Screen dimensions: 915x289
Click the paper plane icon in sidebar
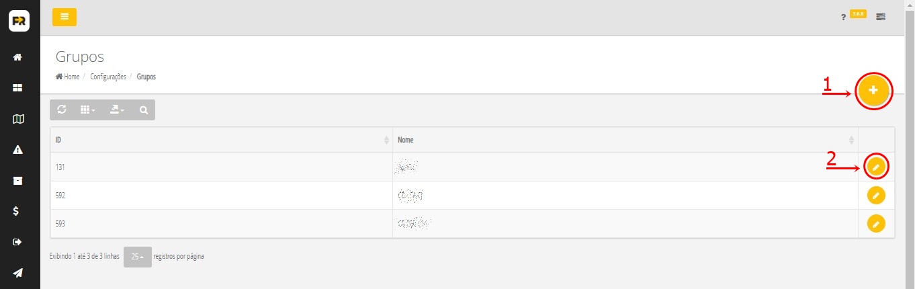click(19, 272)
